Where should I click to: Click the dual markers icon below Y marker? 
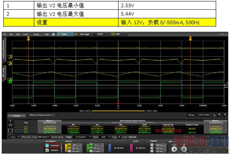(10, 126)
